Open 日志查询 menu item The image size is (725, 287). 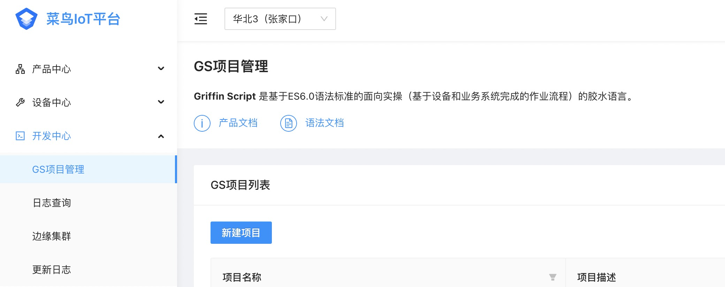[x=89, y=203]
